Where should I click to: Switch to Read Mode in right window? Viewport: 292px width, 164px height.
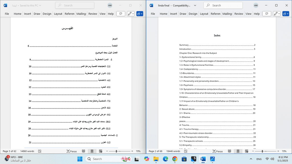pos(230,151)
